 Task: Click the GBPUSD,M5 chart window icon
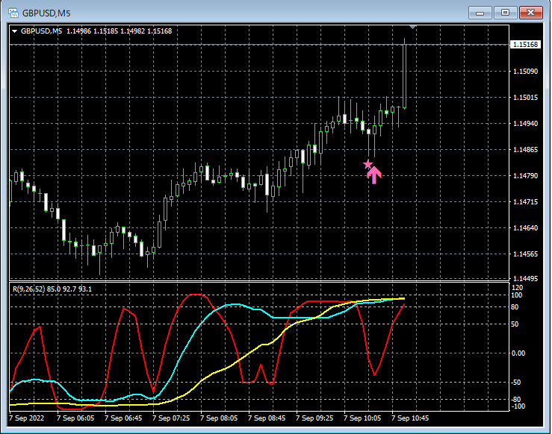click(13, 13)
